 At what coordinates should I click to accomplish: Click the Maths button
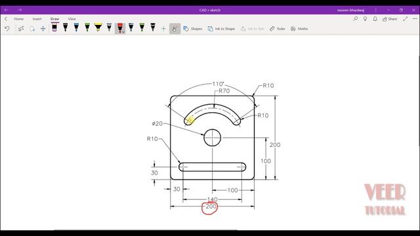coord(299,29)
